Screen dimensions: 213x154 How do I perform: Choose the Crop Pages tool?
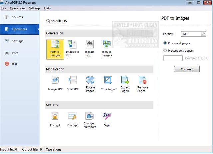[x=108, y=84]
